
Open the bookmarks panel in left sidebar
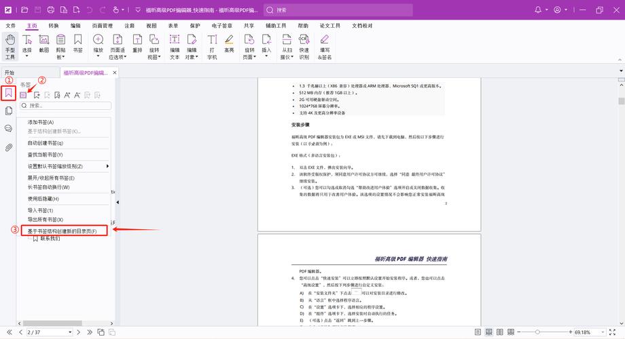coord(8,93)
